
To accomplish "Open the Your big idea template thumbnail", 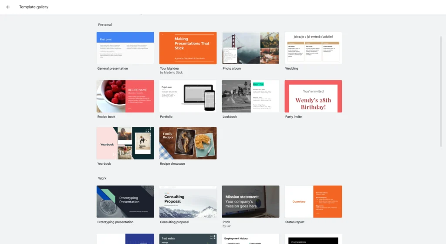I will click(188, 48).
